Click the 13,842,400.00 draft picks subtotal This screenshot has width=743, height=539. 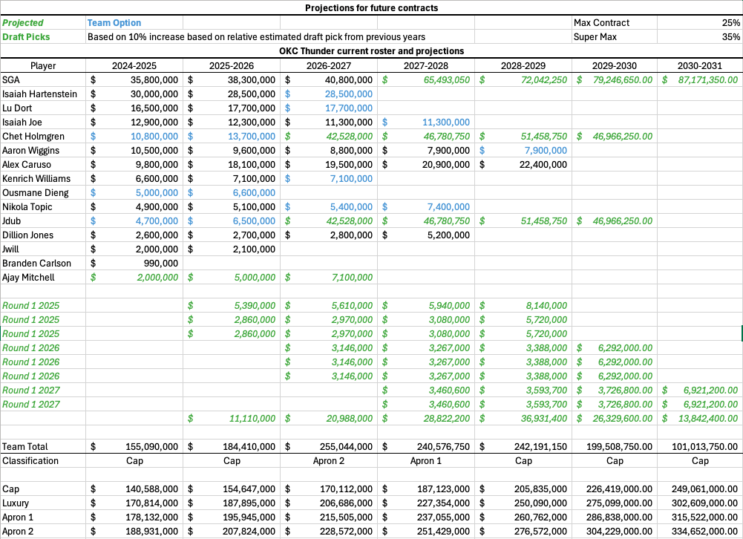[699, 419]
